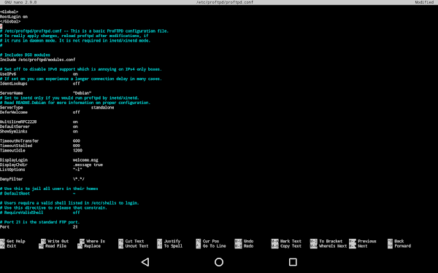Tap the Redo shortcut label

(x=249, y=246)
